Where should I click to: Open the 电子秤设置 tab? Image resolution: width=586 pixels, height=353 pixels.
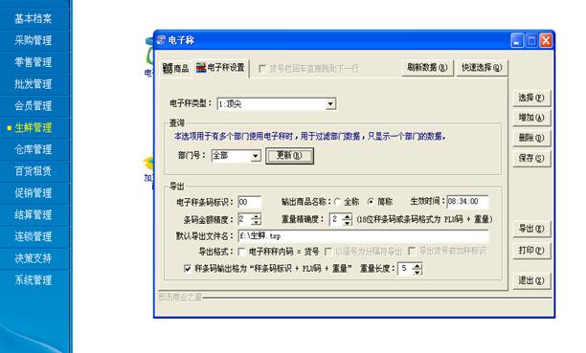[220, 68]
